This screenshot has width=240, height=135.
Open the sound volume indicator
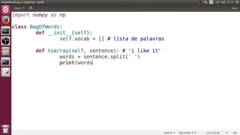pyautogui.click(x=223, y=2)
